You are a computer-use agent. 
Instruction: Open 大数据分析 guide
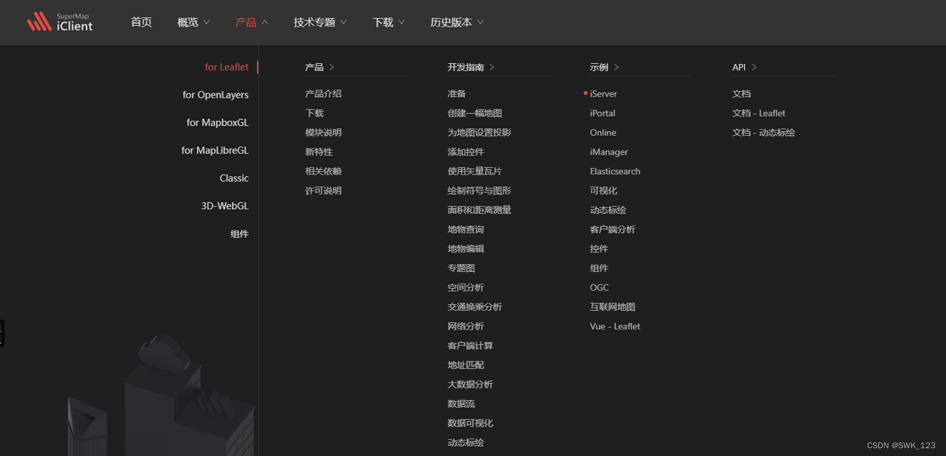coord(470,384)
